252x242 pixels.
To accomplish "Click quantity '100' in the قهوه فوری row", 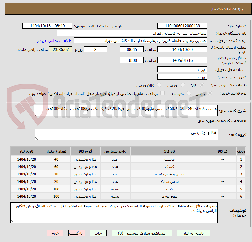I will [x=56, y=196].
